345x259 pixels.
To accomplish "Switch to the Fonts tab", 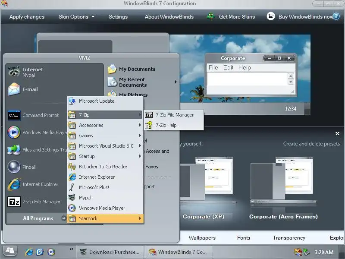I will click(x=244, y=238).
